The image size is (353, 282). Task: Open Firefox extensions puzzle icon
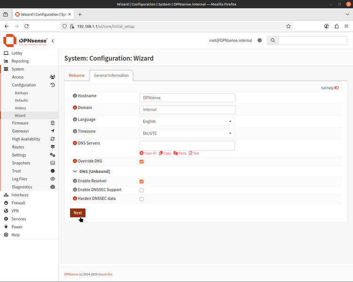click(x=337, y=26)
